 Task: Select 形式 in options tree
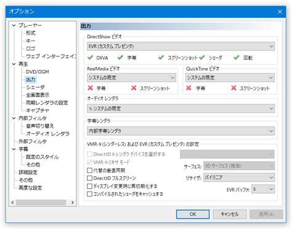[x=31, y=33]
